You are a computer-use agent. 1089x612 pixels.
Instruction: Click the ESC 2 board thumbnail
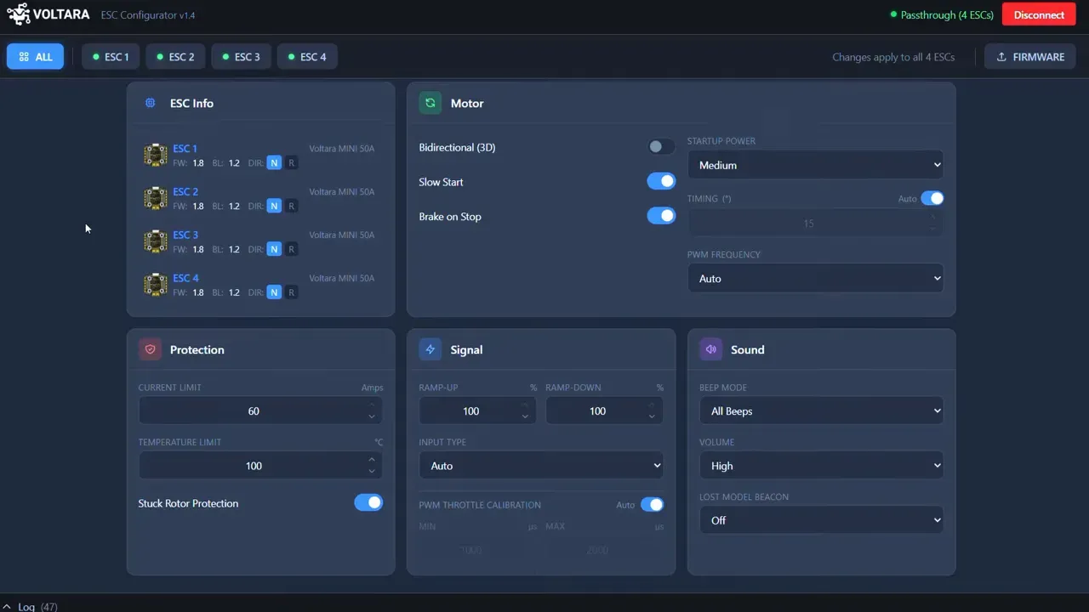coord(156,198)
